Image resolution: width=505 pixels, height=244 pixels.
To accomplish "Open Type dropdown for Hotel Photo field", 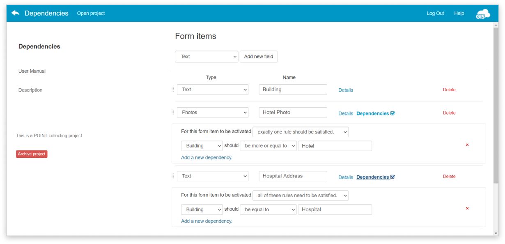I will (213, 113).
